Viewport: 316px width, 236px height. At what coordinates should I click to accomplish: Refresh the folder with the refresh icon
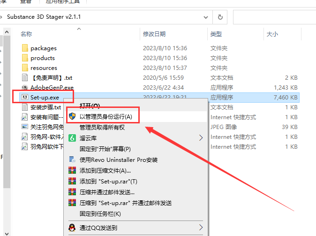coord(220,17)
